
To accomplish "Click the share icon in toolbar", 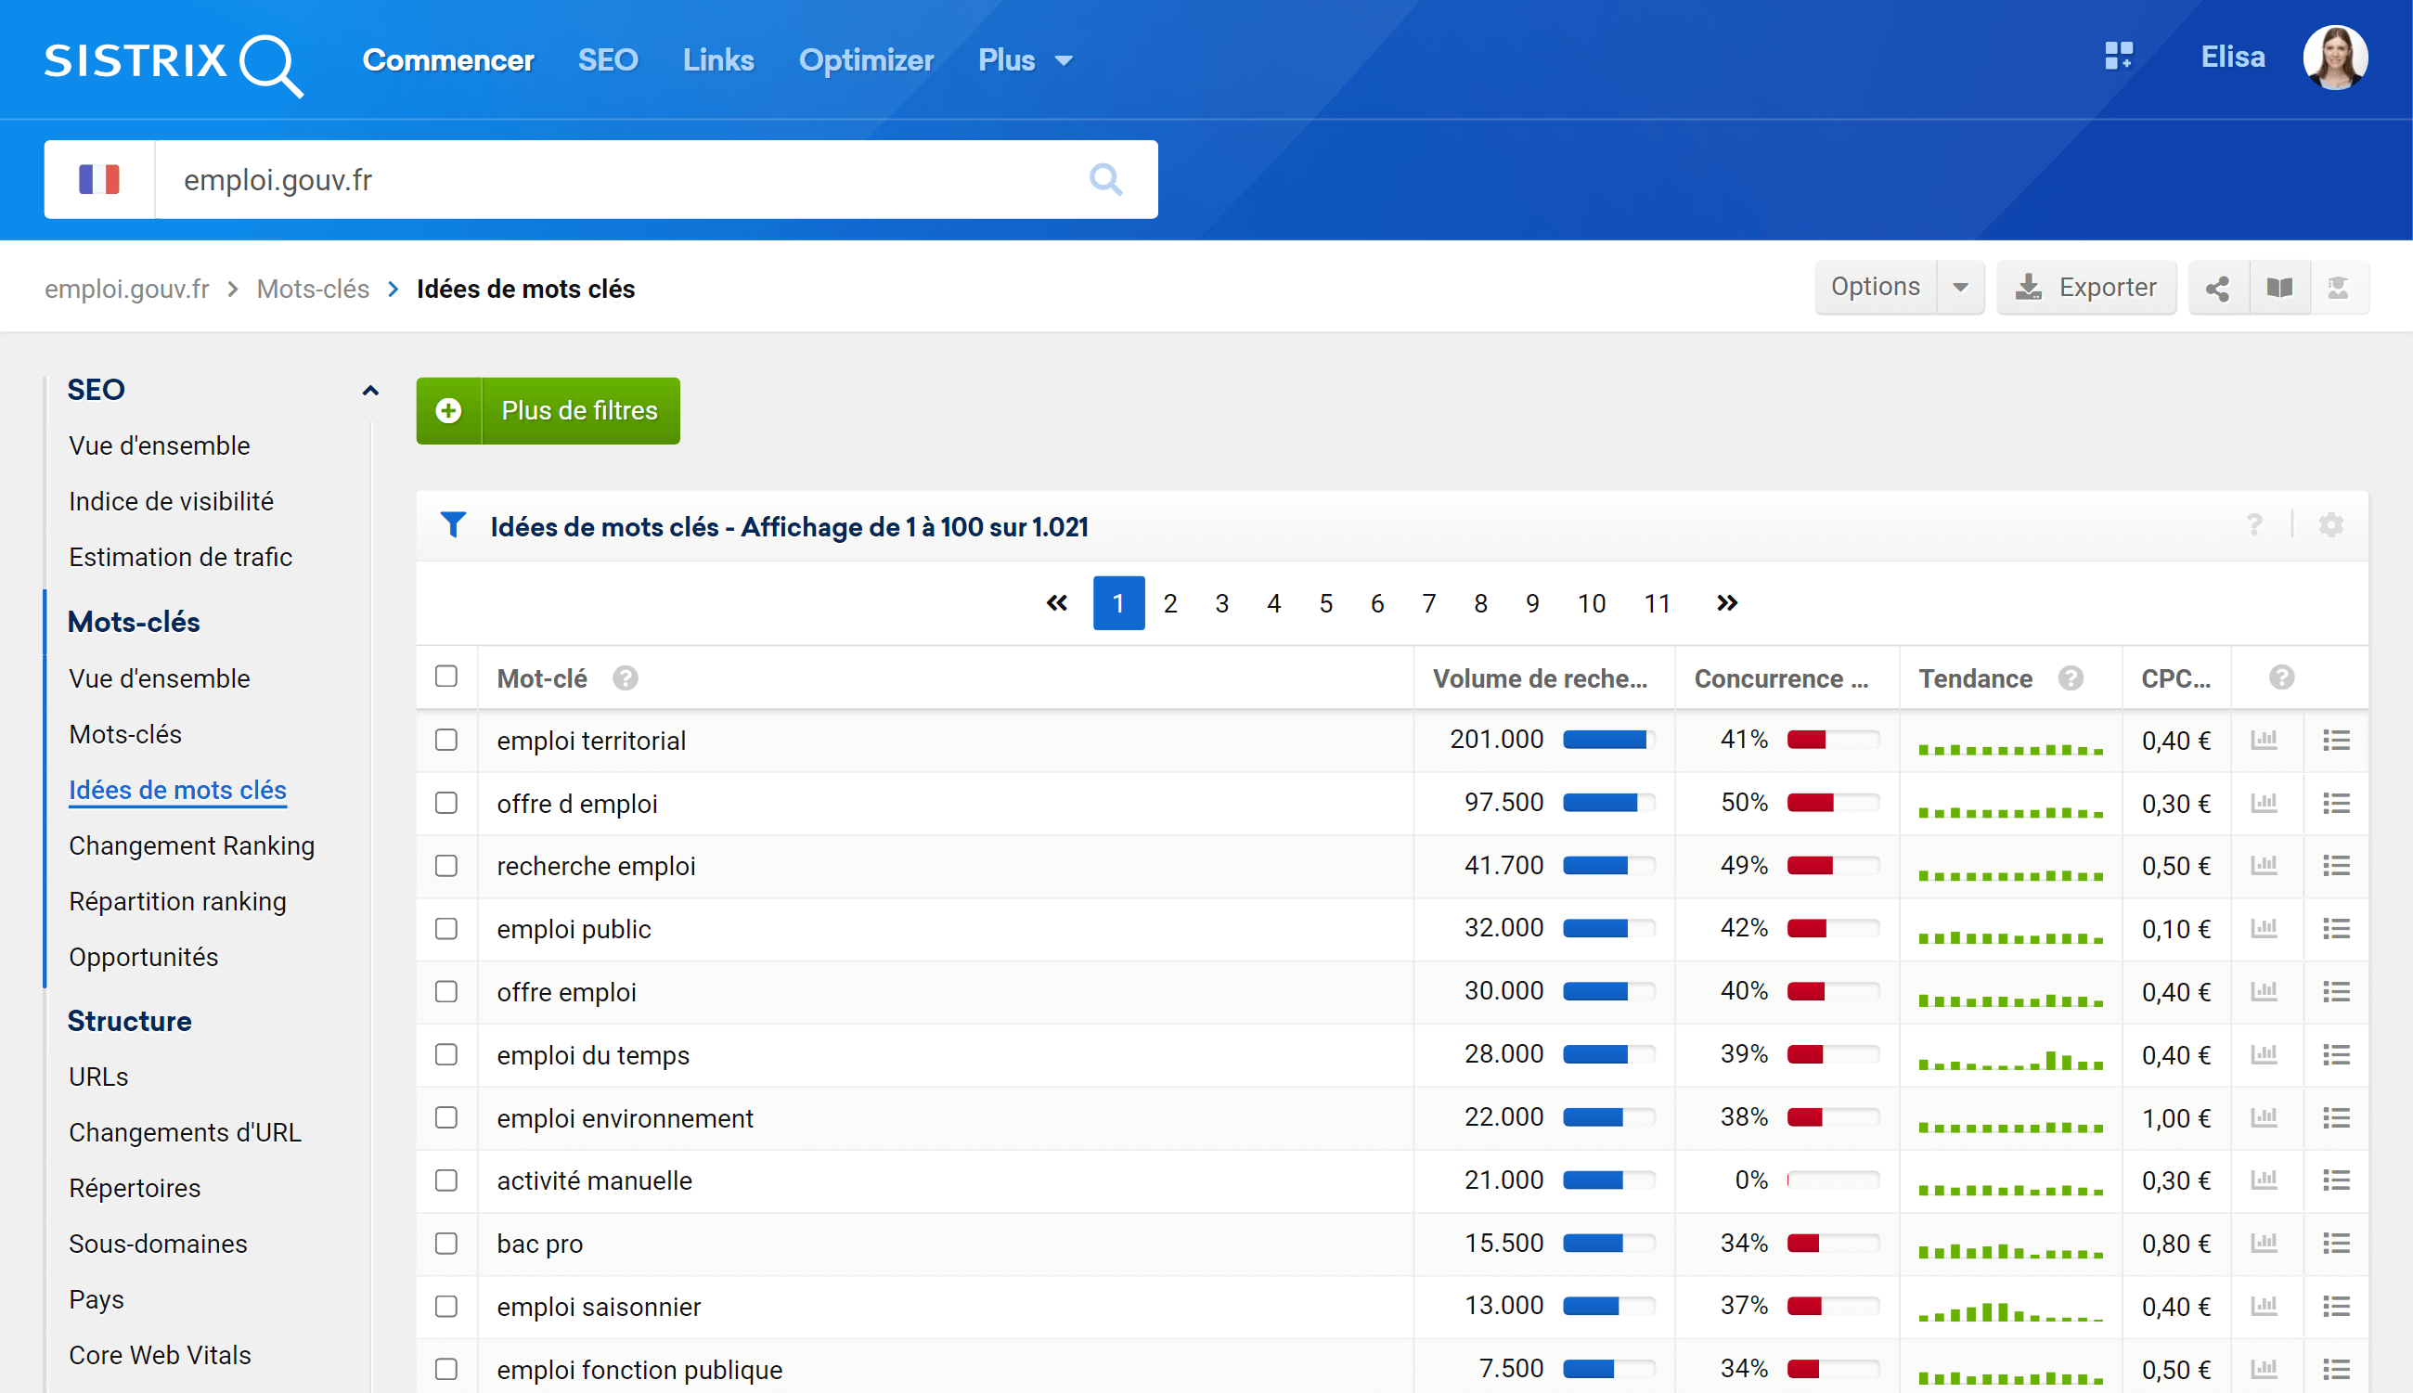I will point(2218,288).
